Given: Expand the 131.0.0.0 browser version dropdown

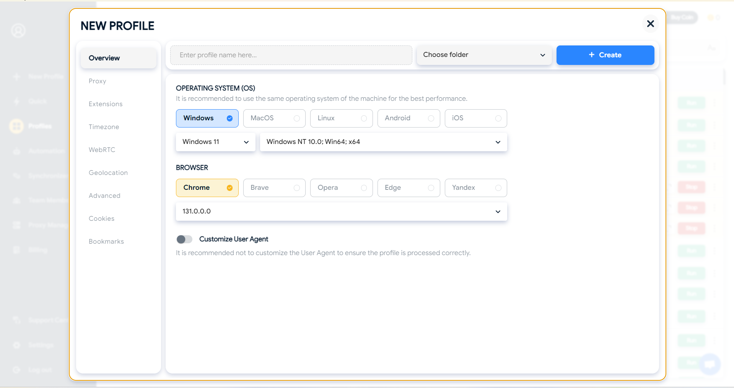Looking at the screenshot, I should tap(341, 212).
